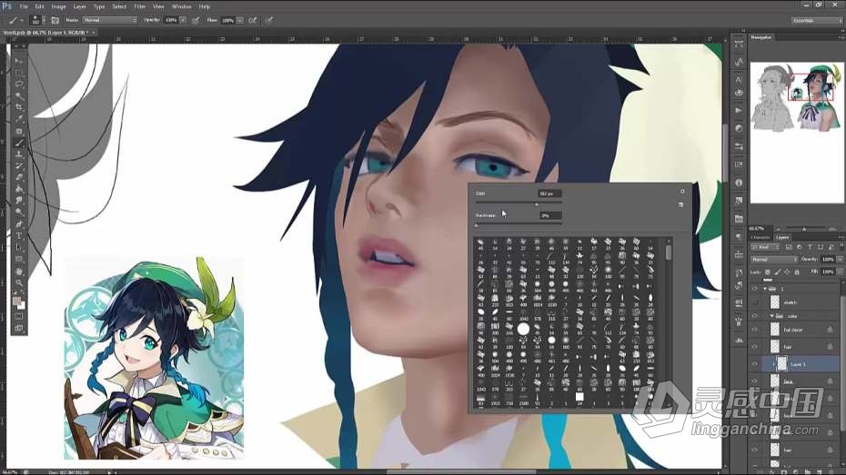Screen dimensions: 846x475
Task: Click the Lock all layer icon
Action: click(x=797, y=272)
